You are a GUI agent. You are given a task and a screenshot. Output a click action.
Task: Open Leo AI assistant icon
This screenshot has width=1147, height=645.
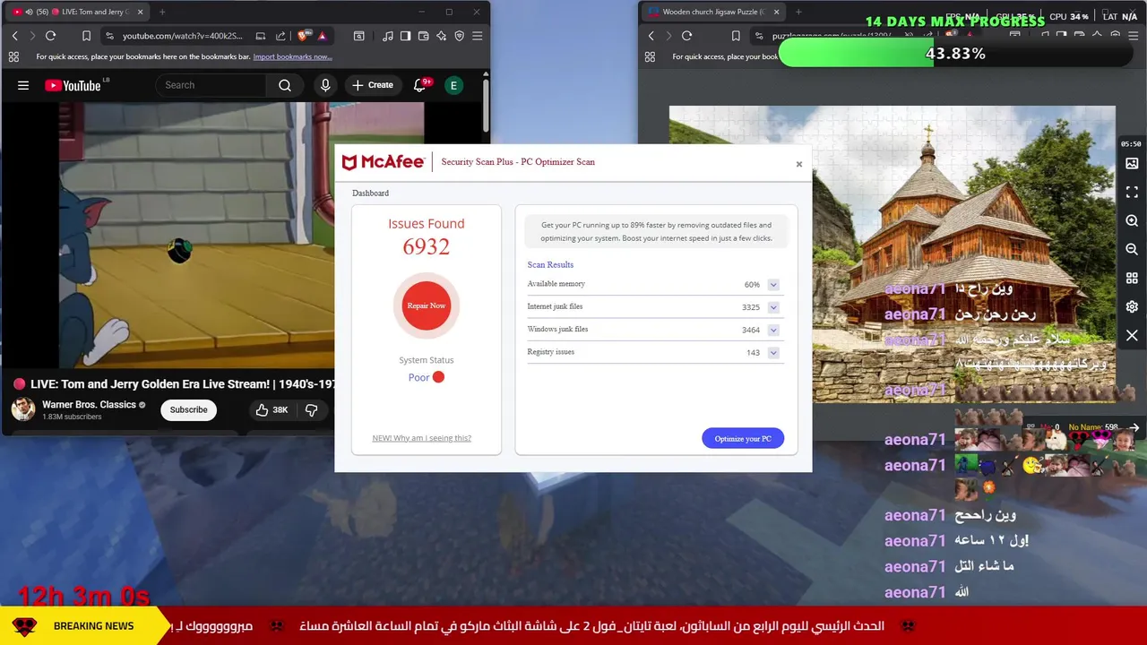click(x=441, y=36)
